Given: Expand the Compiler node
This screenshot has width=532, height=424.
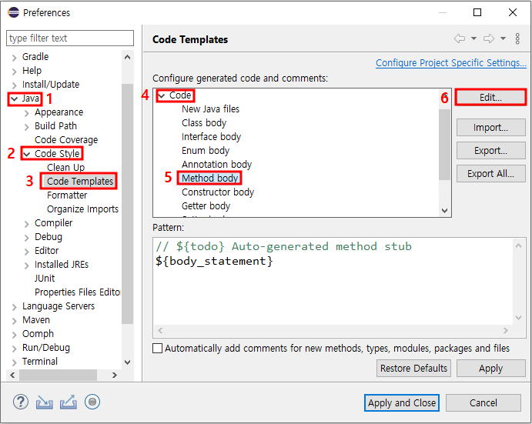Looking at the screenshot, I should 27,224.
